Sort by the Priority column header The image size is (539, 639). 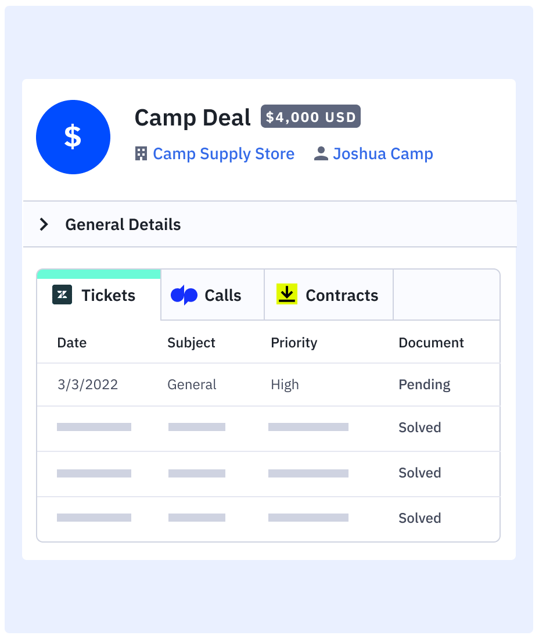click(x=294, y=343)
